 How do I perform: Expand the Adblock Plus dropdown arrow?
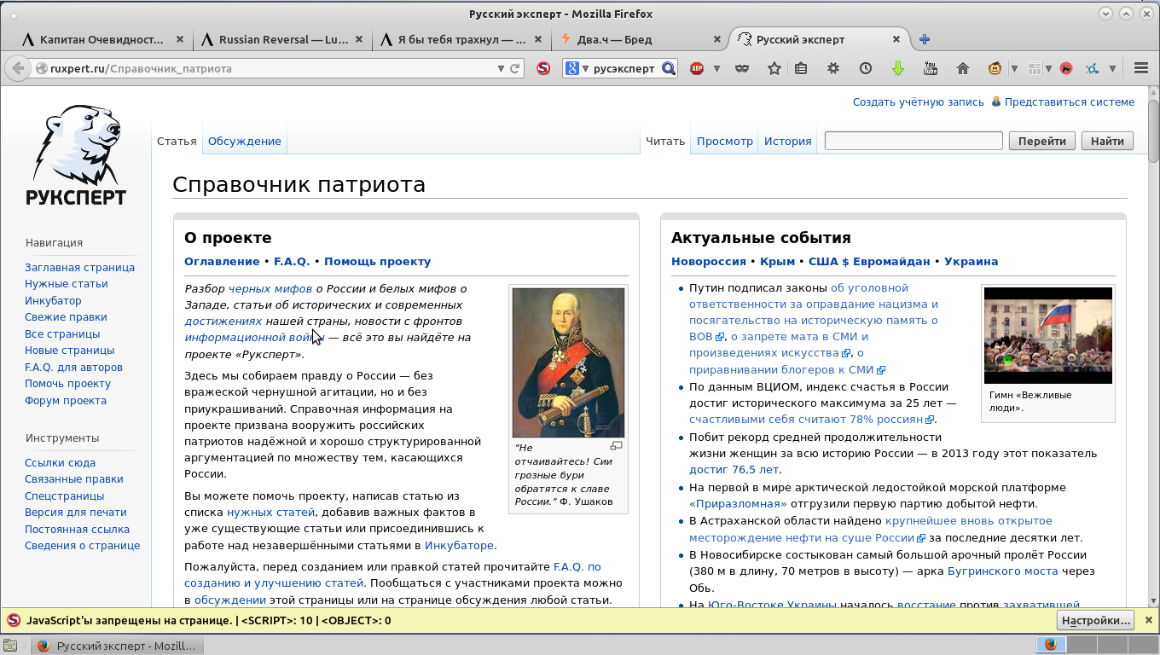pos(716,68)
